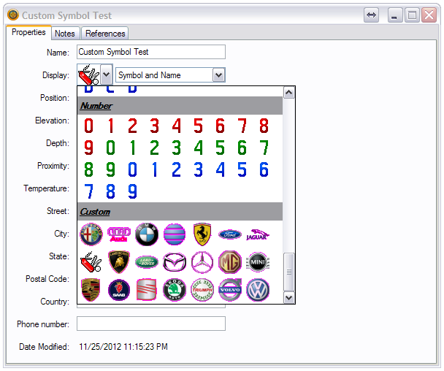Select the red number 0 symbol
444x371 pixels.
88,126
